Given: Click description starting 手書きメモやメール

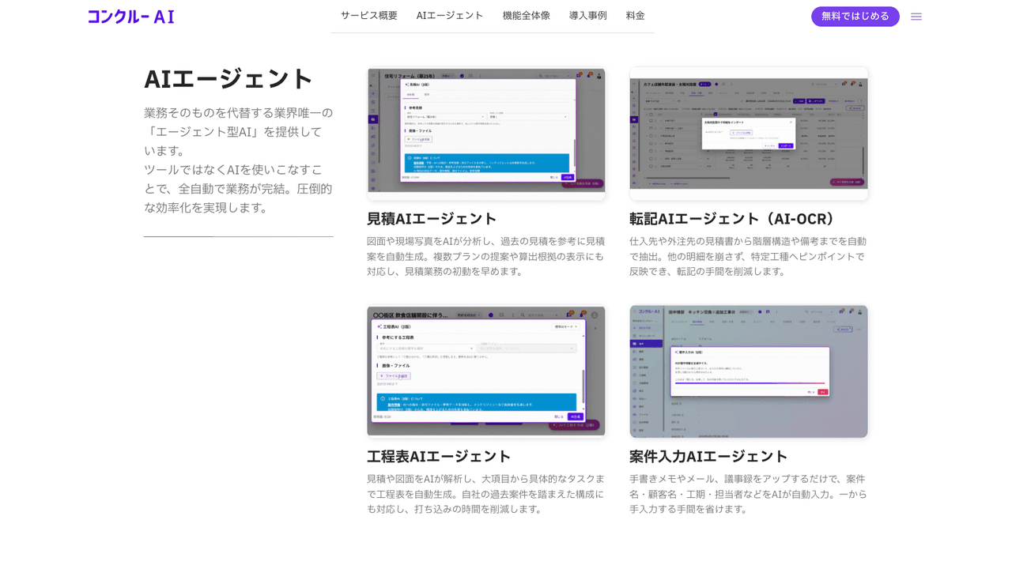Looking at the screenshot, I should (748, 494).
